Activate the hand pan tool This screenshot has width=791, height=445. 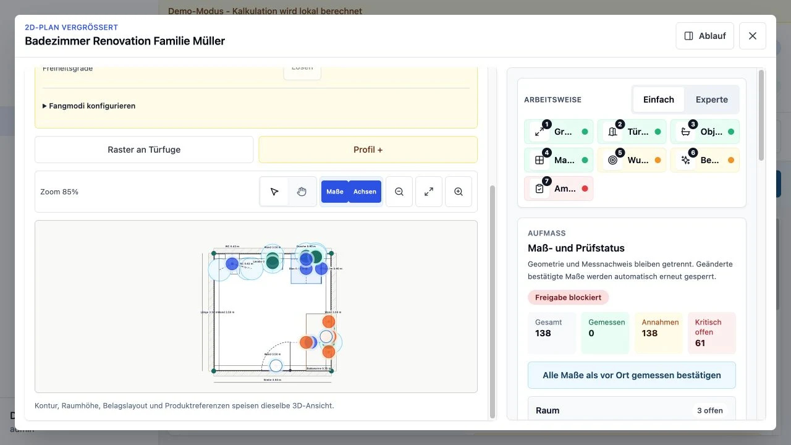click(x=302, y=192)
